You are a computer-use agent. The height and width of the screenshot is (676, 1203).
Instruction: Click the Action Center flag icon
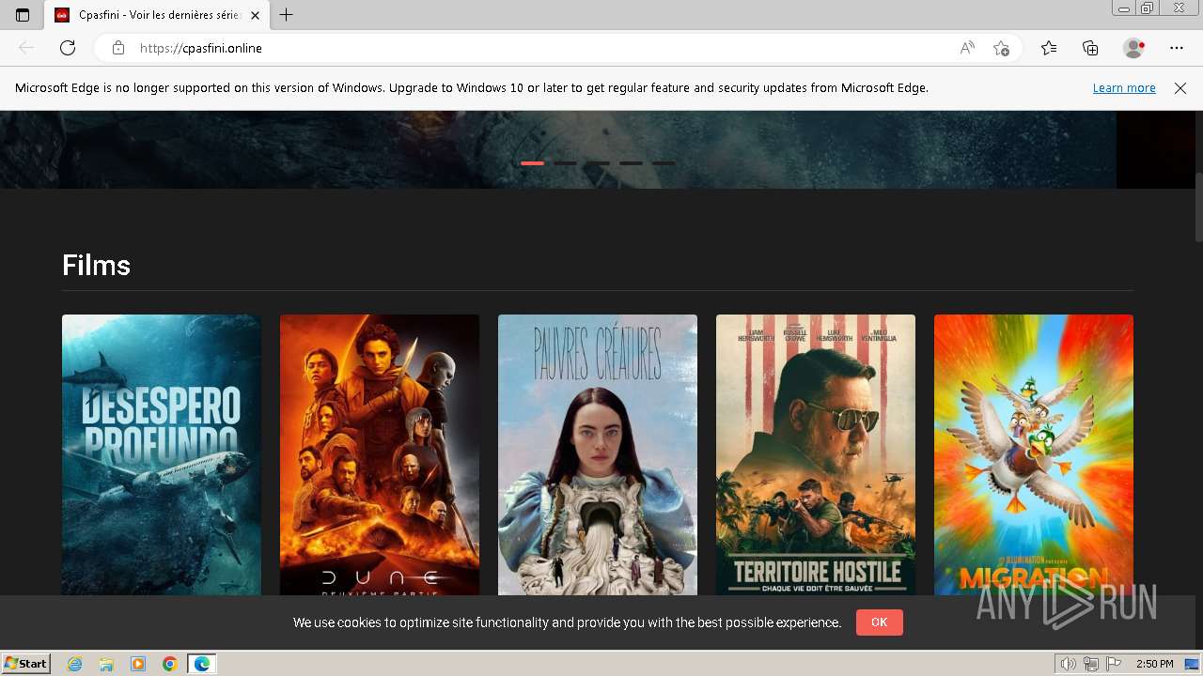[1113, 664]
